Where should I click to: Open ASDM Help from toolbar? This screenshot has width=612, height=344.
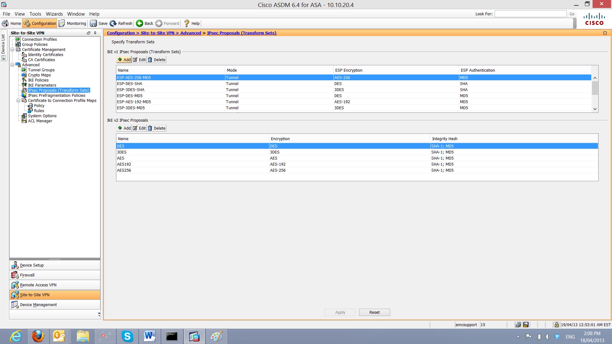(x=192, y=23)
